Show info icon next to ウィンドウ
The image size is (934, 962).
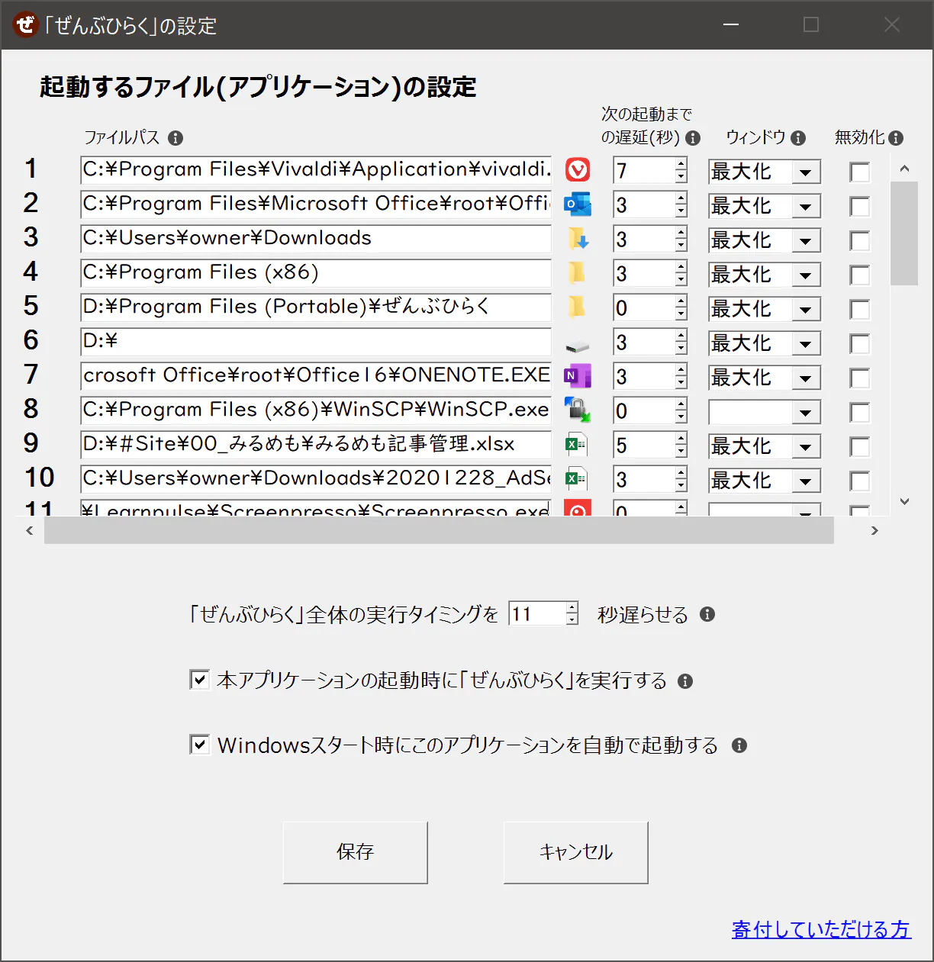click(798, 138)
